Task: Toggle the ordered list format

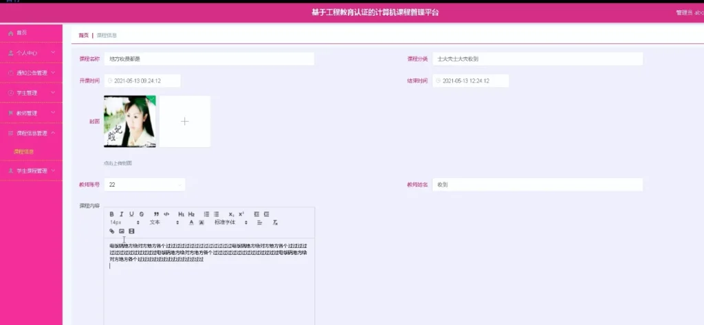Action: [206, 214]
